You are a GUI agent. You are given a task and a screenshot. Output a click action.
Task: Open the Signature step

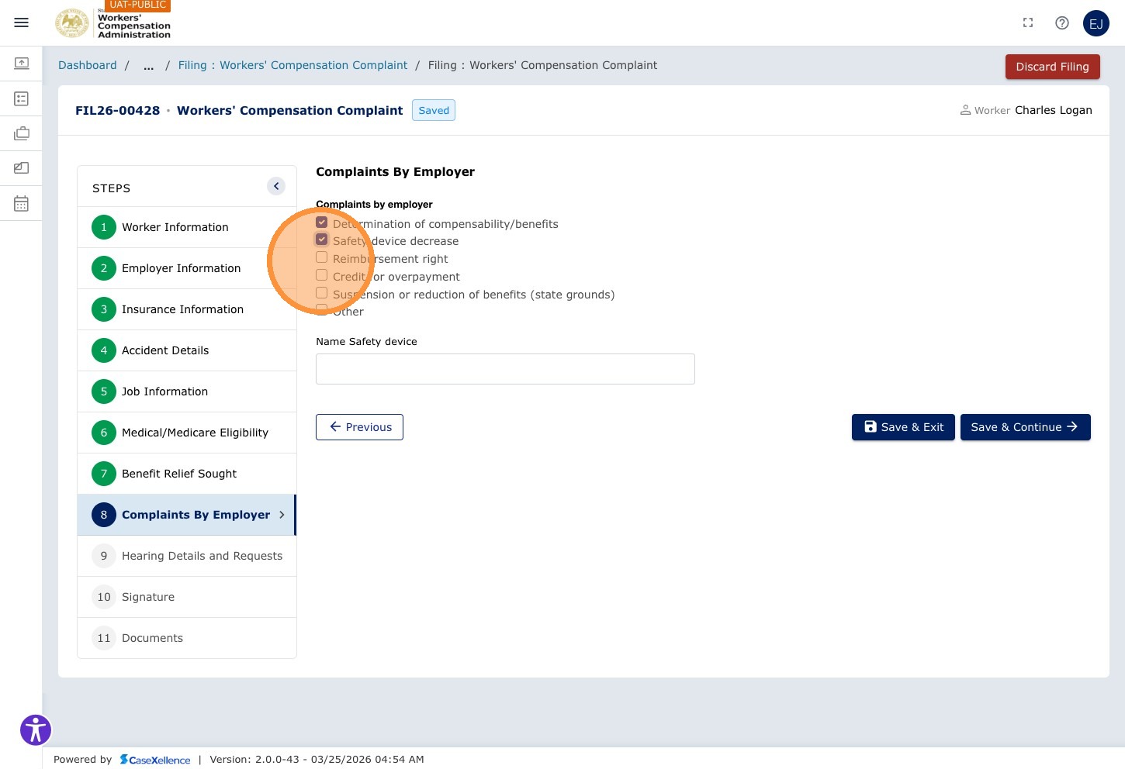coord(187,597)
